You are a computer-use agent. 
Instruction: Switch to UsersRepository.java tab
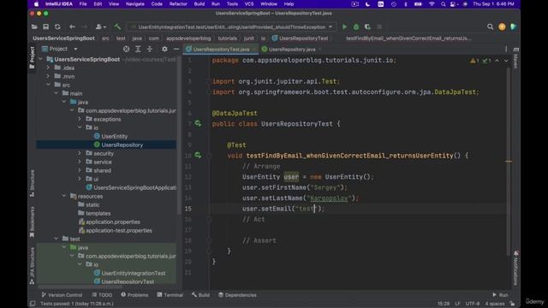pos(291,50)
